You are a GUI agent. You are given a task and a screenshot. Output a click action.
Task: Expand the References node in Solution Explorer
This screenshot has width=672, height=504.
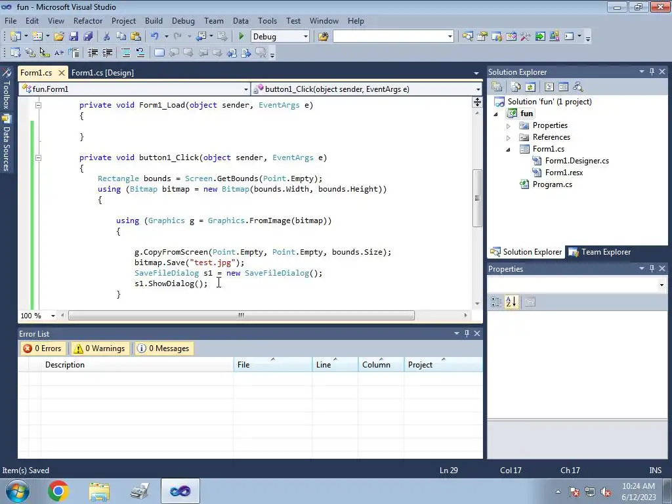(509, 138)
